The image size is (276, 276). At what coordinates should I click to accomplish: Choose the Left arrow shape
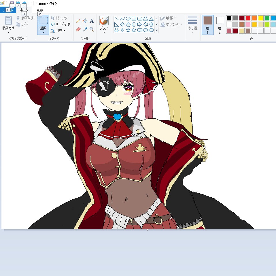pos(145,24)
